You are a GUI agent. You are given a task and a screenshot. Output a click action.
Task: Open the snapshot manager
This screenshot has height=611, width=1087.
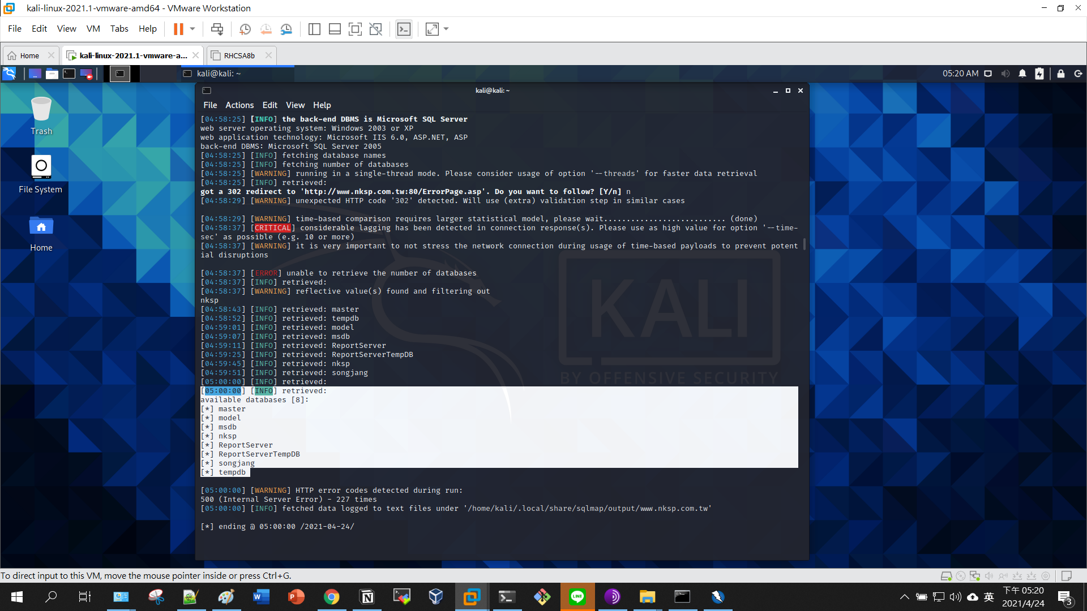click(x=286, y=29)
